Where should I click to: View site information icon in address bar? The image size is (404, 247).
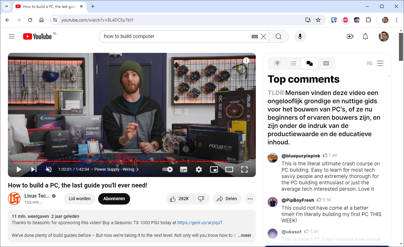point(55,20)
